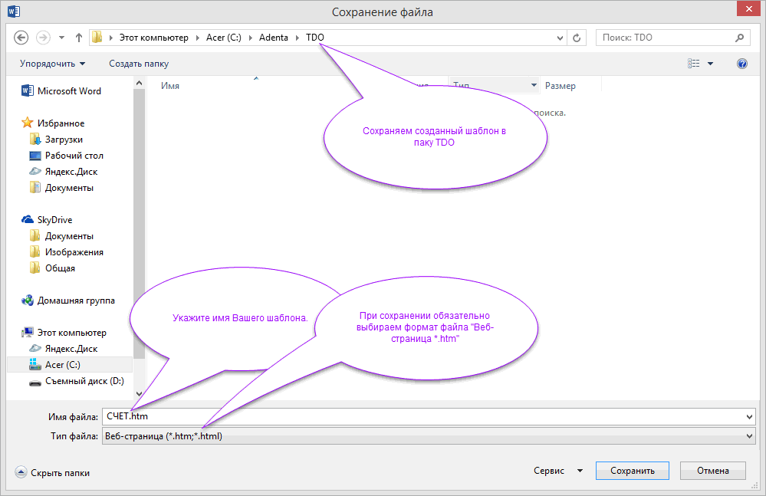This screenshot has height=496, width=766.
Task: Click the up-one-level arrow icon
Action: tap(78, 38)
